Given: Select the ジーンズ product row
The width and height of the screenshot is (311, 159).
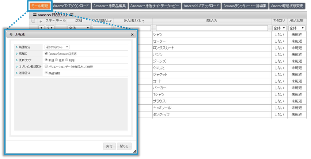Looking at the screenshot, I should [x=212, y=61].
